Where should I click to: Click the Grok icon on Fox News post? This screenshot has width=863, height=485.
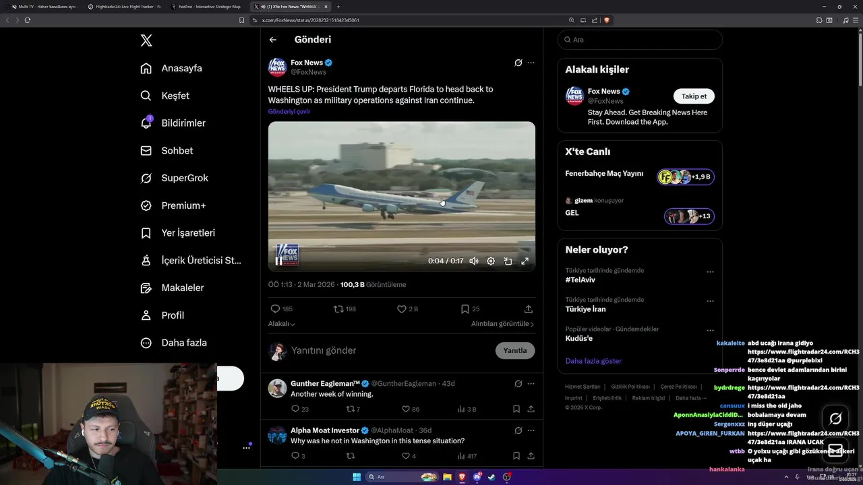(x=518, y=63)
